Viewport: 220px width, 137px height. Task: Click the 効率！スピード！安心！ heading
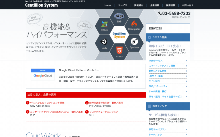pyautogui.click(x=165, y=46)
